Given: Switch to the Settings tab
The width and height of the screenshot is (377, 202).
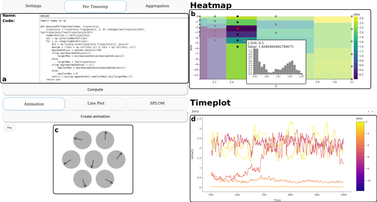Looking at the screenshot, I should [33, 6].
